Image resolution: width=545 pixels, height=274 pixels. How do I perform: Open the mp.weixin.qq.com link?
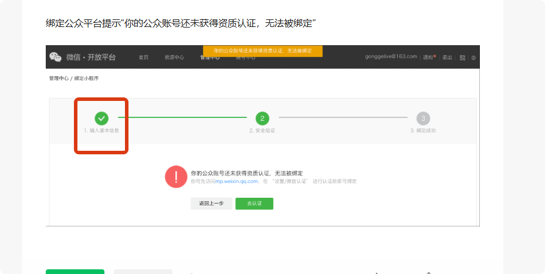click(236, 181)
